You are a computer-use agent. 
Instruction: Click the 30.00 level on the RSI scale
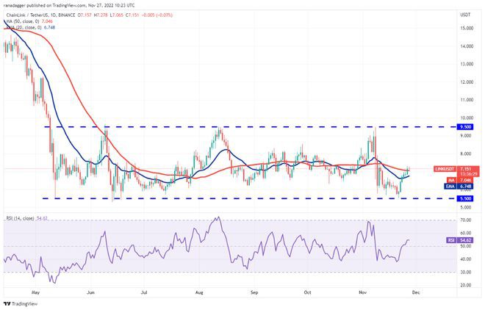point(464,273)
